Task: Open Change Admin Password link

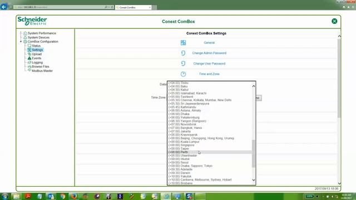Action: coord(209,53)
